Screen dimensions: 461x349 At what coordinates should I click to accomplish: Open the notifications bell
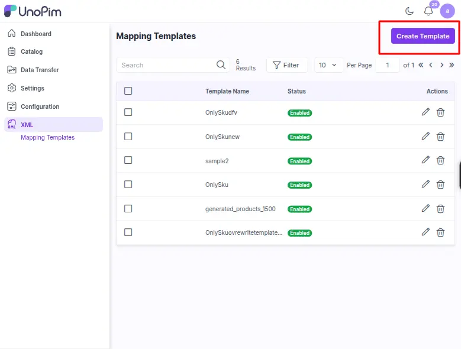click(x=428, y=11)
